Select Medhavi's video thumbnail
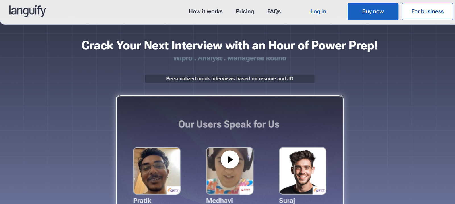The height and width of the screenshot is (204, 455). 230,171
